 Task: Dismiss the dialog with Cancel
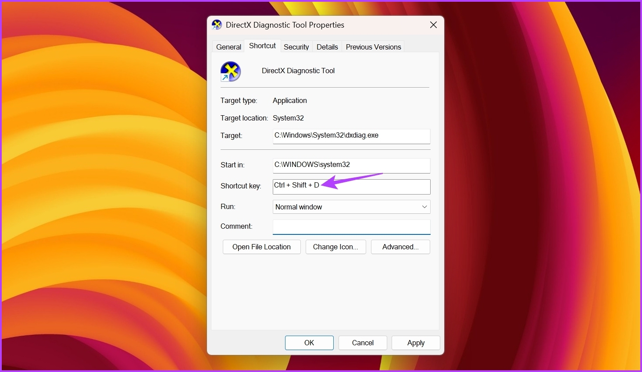362,343
